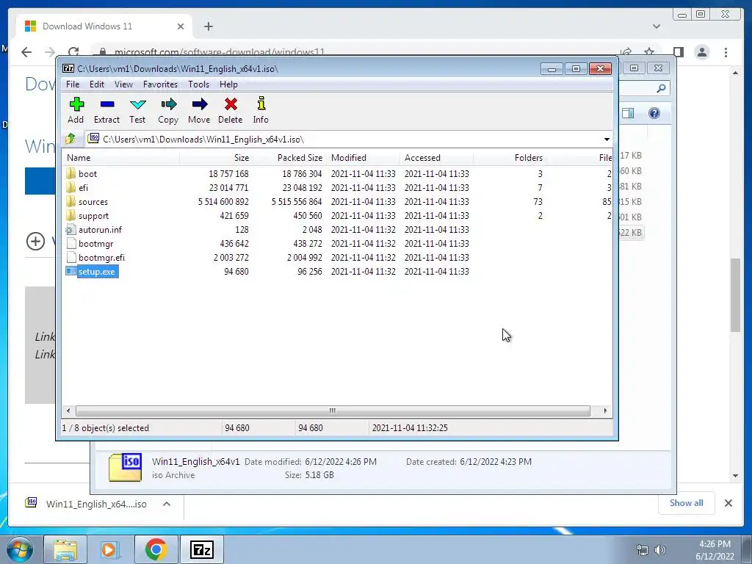
Task: Click Chrome page vertical scrollbar thumb
Action: 735,295
